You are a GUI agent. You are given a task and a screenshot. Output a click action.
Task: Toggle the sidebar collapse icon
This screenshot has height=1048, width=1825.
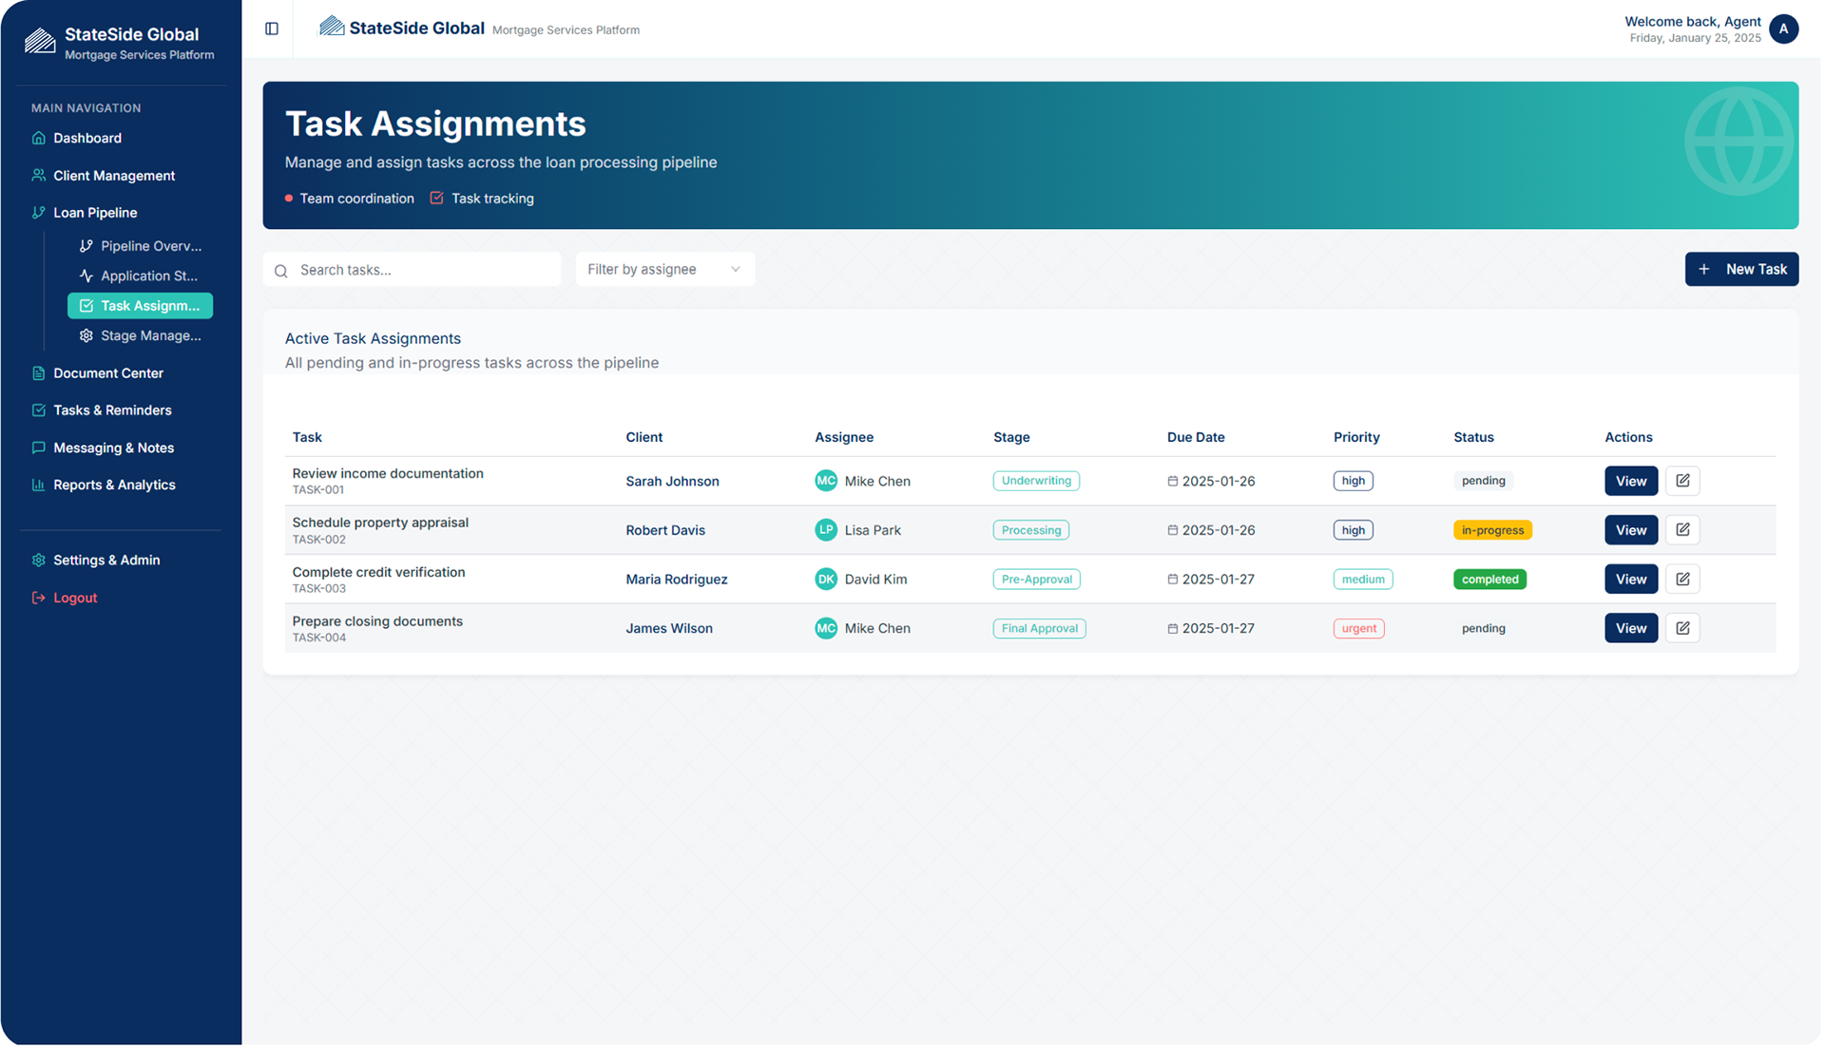(x=272, y=29)
